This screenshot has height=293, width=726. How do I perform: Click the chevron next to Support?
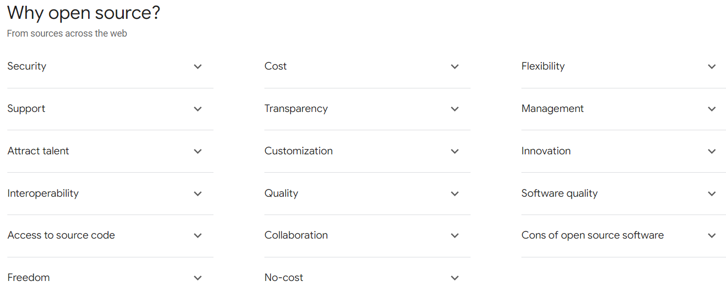(x=198, y=109)
